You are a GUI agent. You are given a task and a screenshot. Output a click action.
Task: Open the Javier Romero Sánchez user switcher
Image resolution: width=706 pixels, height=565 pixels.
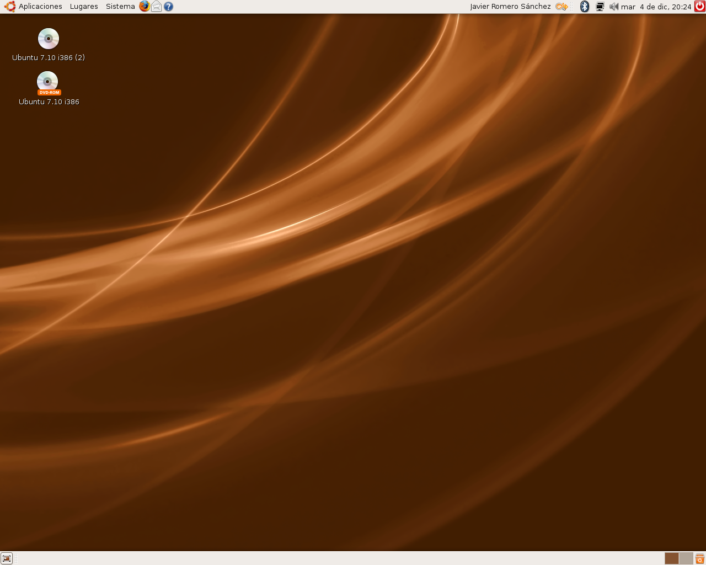coord(510,6)
